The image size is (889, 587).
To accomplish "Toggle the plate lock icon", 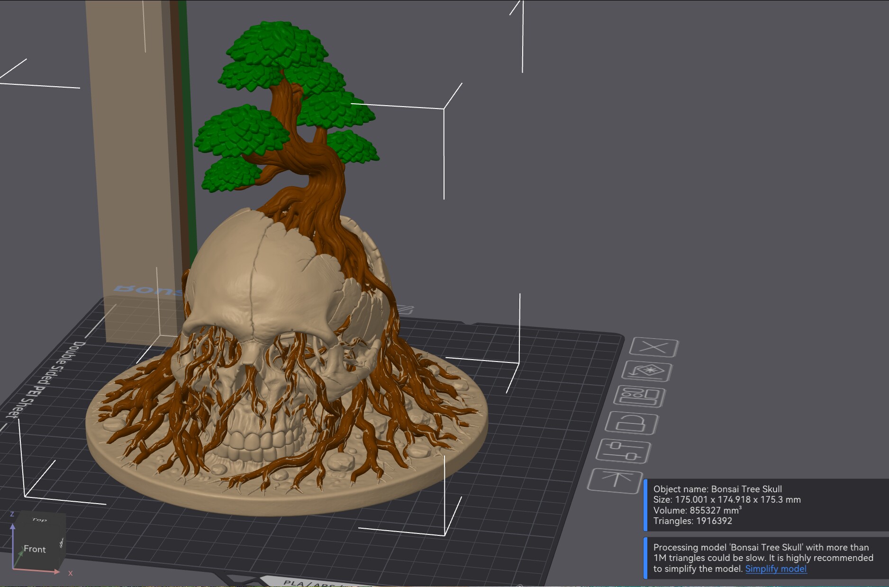I will [x=631, y=423].
